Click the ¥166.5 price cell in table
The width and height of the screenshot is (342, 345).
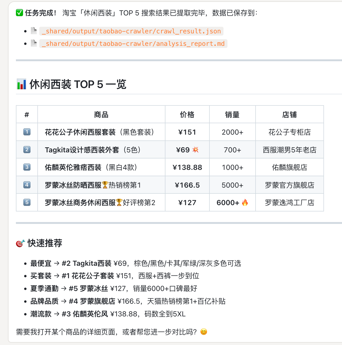coord(187,185)
